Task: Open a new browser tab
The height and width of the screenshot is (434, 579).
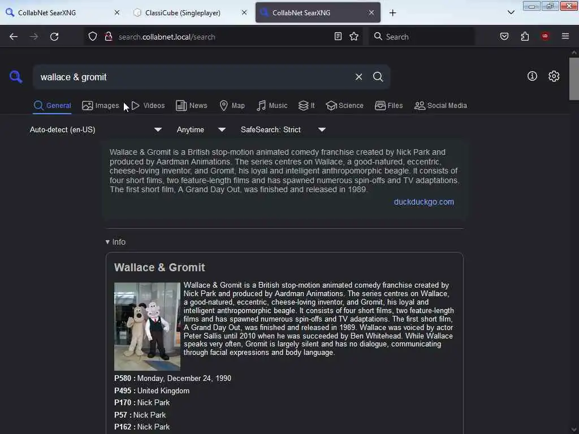Action: 392,13
